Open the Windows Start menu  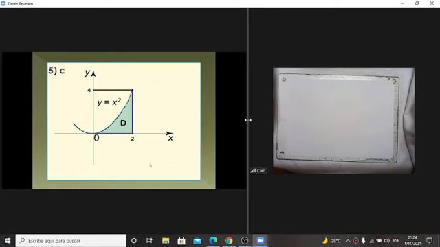click(x=8, y=241)
